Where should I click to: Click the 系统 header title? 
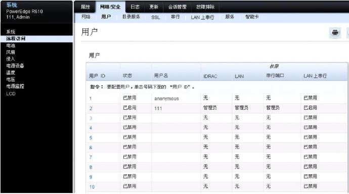[12, 5]
